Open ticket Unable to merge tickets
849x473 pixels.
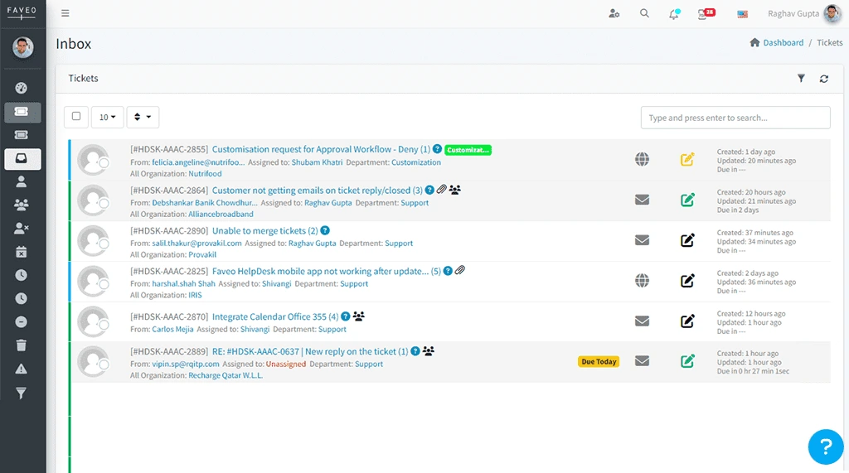tap(264, 231)
